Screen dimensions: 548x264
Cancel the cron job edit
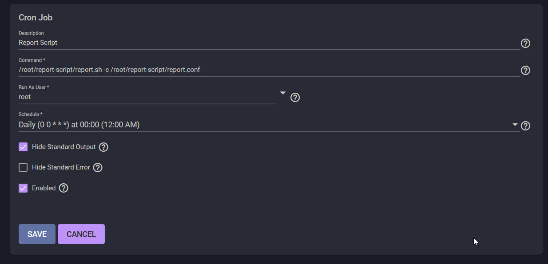tap(81, 234)
